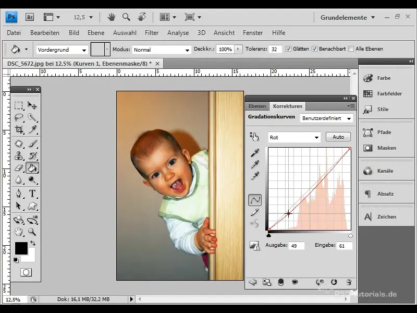Open the Vordergrund fill source dropdown
Image resolution: width=417 pixels, height=313 pixels.
point(62,50)
